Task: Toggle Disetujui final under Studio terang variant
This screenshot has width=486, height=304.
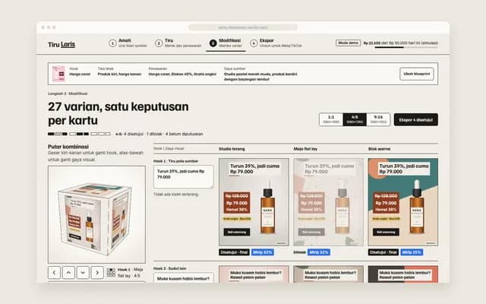Action: [234, 252]
